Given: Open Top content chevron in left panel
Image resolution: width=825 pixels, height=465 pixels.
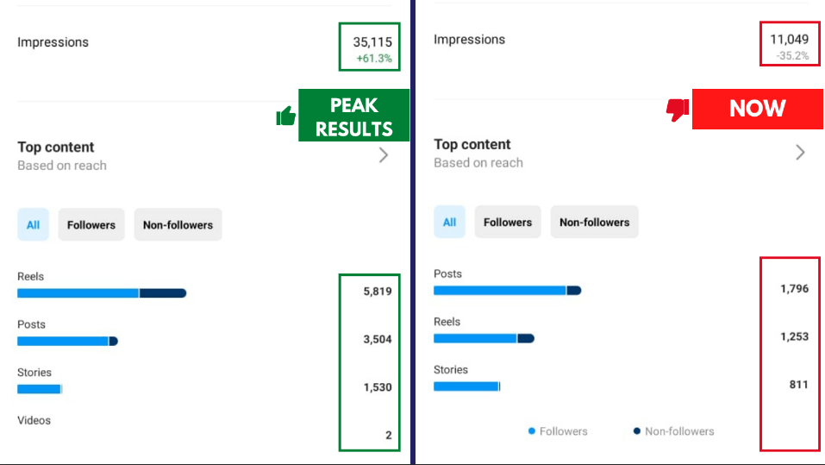Looking at the screenshot, I should coord(384,155).
